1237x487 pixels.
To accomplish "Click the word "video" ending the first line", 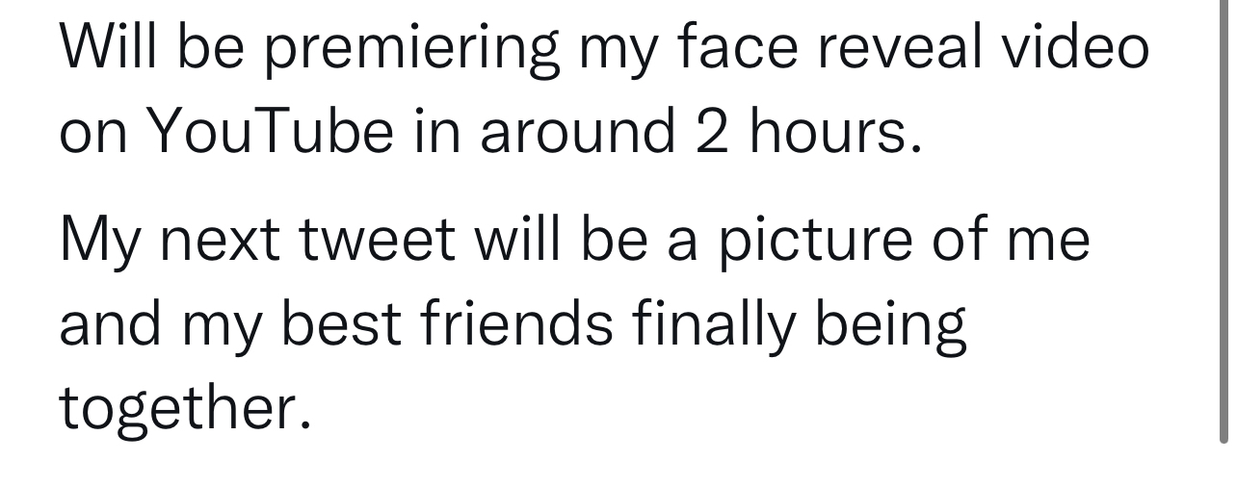I will tap(1075, 46).
